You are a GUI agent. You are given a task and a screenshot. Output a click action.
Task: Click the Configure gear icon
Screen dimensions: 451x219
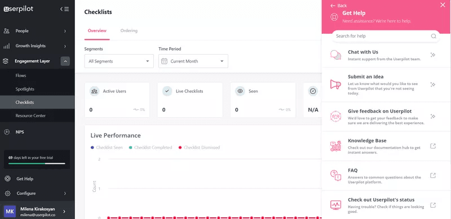[x=7, y=194]
